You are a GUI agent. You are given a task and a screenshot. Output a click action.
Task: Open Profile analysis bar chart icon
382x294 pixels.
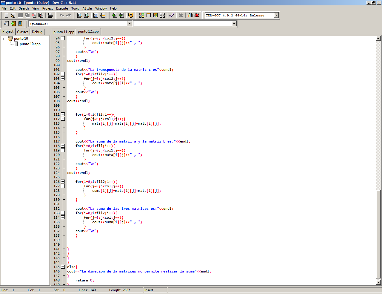pos(190,15)
